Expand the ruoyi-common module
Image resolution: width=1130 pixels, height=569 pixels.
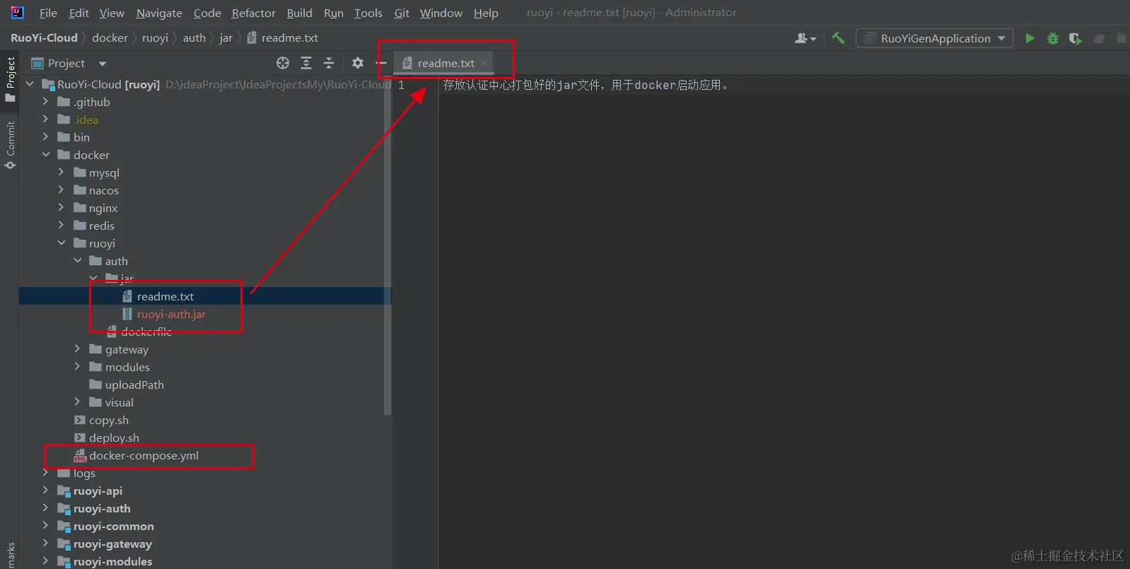tap(46, 526)
